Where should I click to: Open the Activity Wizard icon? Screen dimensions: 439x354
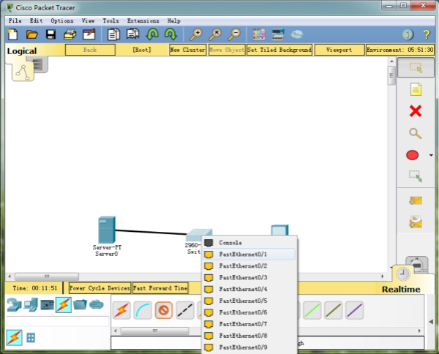[89, 34]
